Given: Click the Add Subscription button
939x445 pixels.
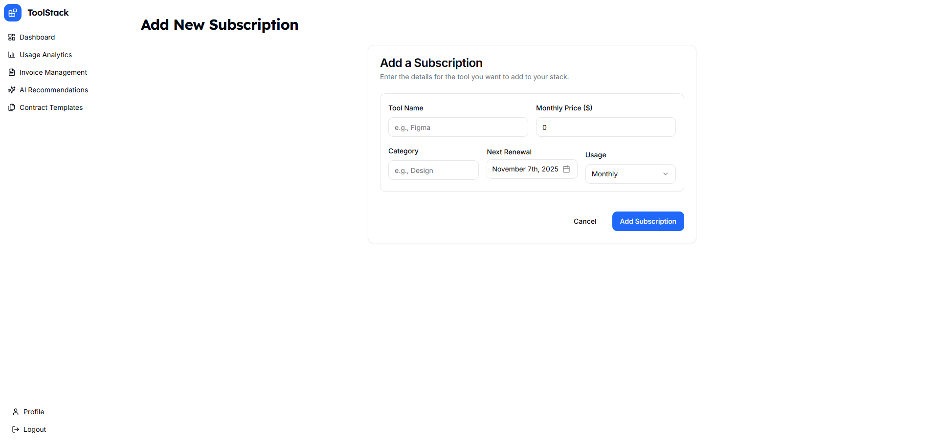Looking at the screenshot, I should 648,221.
